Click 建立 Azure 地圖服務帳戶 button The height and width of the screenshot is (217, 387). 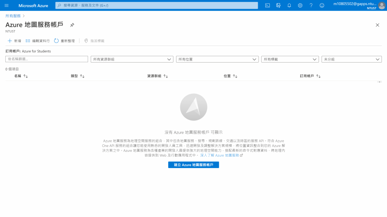click(193, 165)
